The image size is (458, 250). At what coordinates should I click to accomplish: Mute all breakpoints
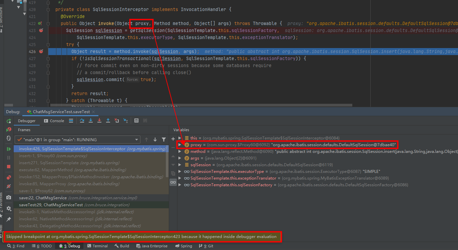[9, 186]
